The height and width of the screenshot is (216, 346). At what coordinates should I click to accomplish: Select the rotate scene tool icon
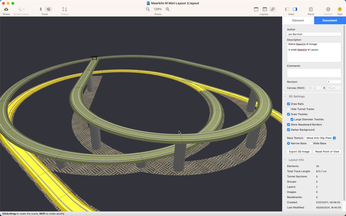[x=48, y=9]
